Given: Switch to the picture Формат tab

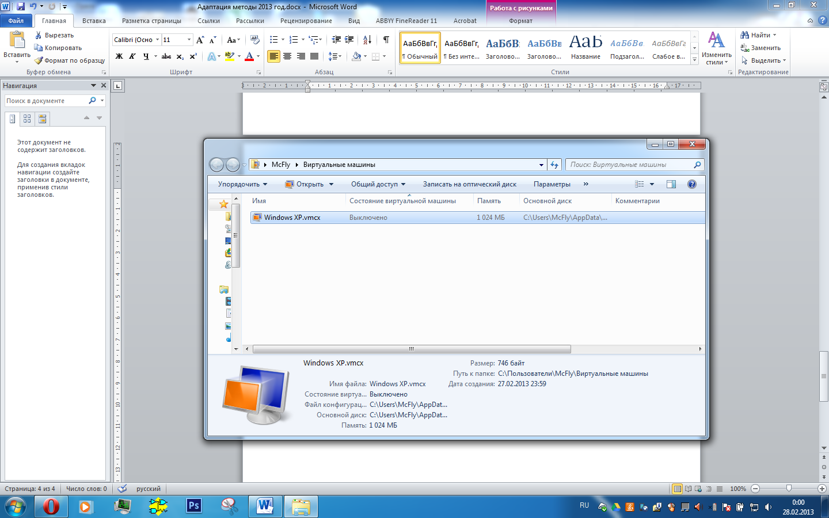Looking at the screenshot, I should [x=520, y=21].
